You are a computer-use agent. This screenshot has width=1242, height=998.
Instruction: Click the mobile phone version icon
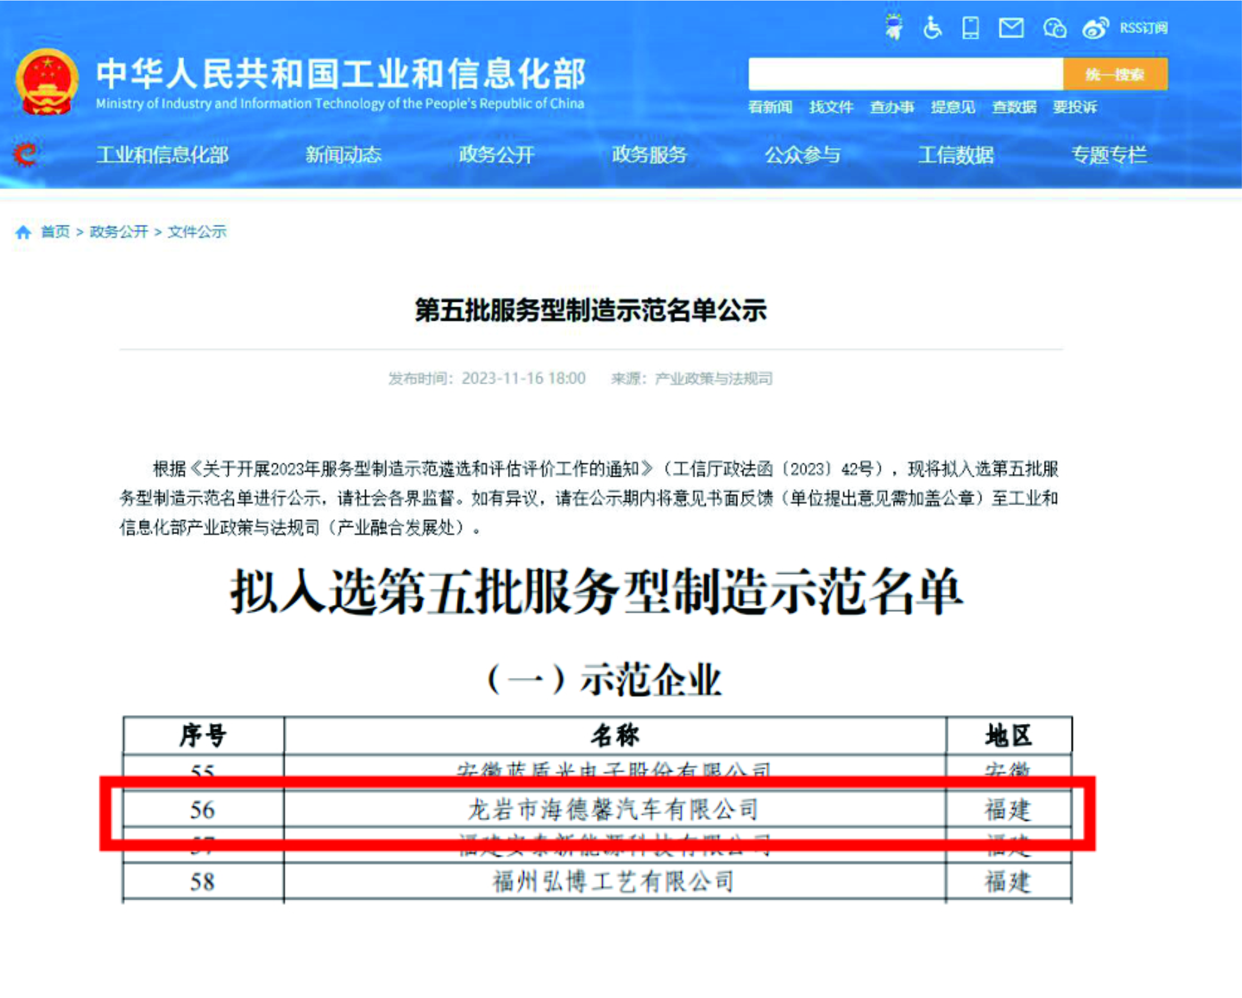coord(971,27)
